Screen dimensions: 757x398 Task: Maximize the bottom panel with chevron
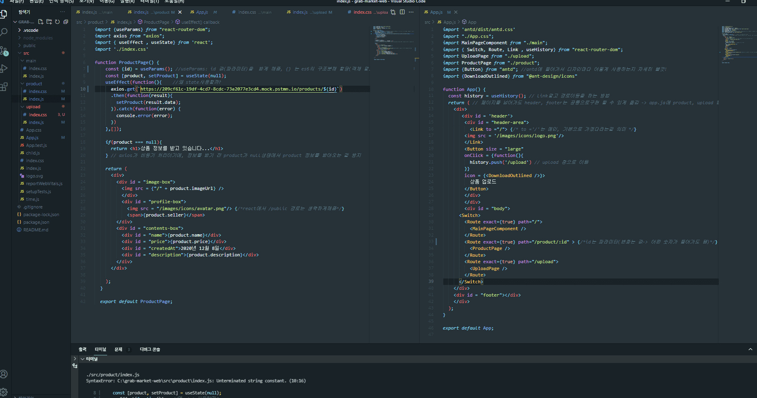[x=750, y=349]
